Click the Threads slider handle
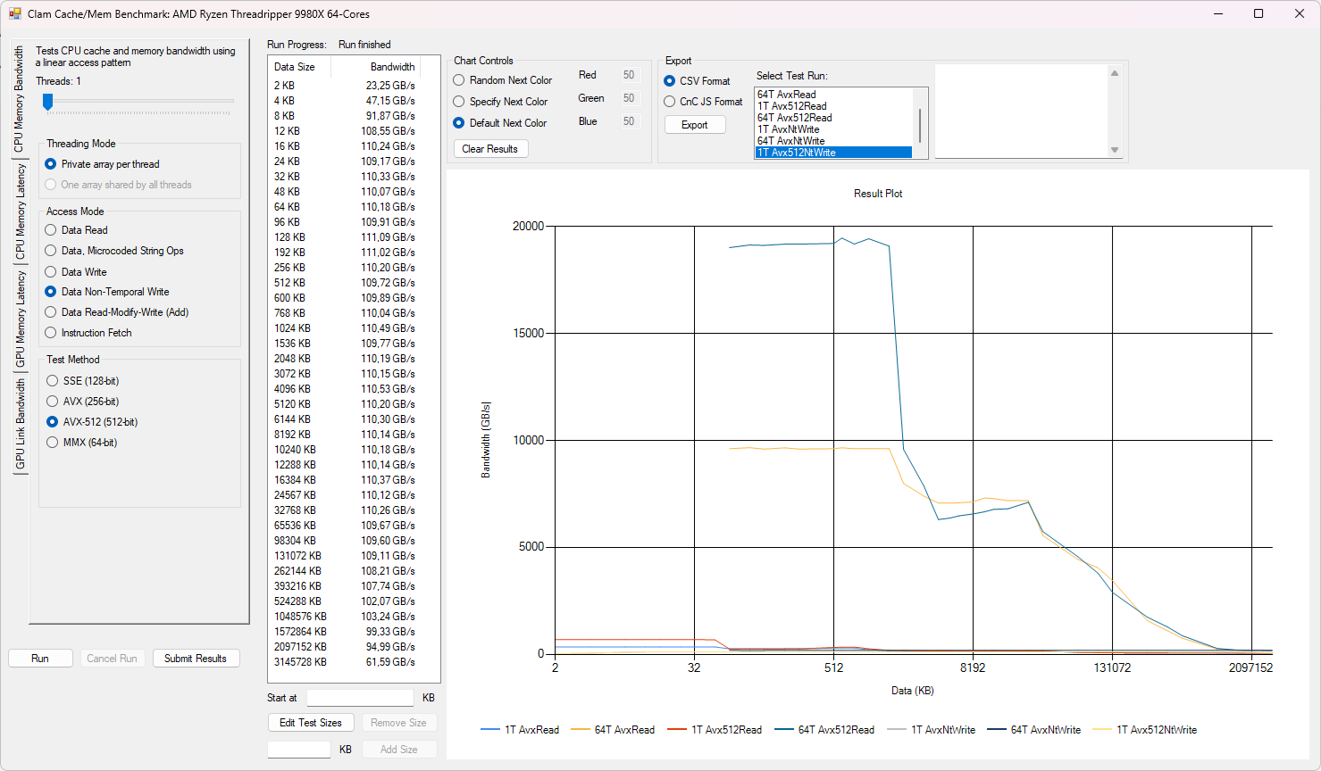Viewport: 1321px width, 771px height. (x=48, y=102)
